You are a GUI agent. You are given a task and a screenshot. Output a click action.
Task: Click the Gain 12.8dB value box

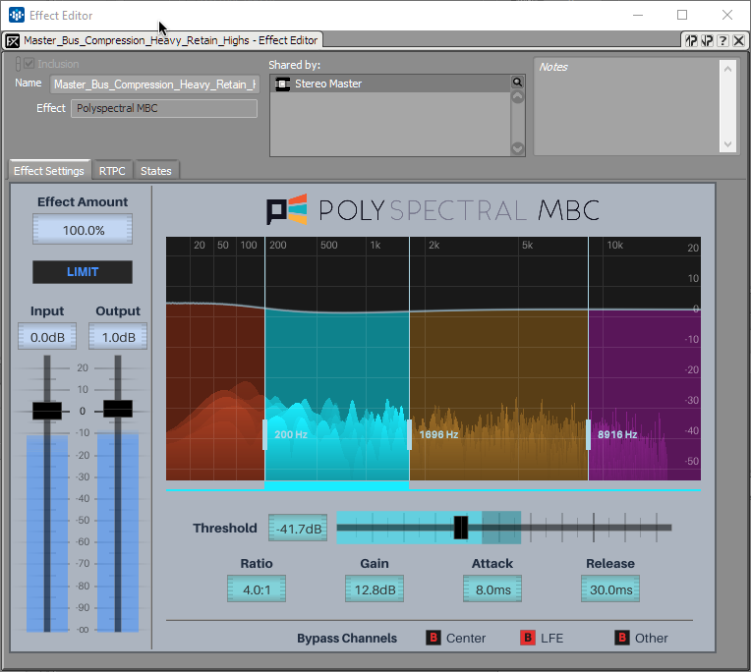click(375, 589)
